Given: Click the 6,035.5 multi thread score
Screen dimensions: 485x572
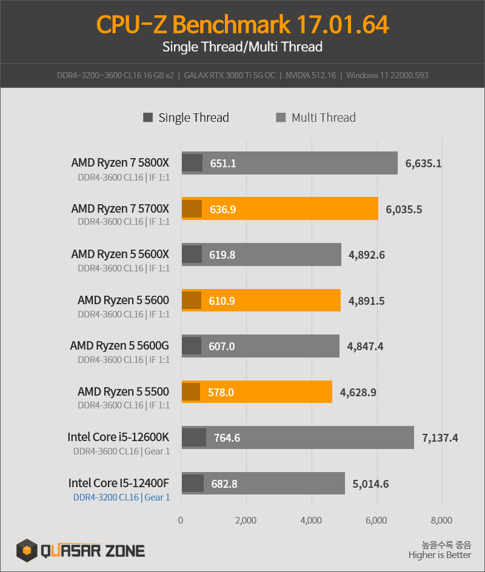Looking at the screenshot, I should click(404, 210).
